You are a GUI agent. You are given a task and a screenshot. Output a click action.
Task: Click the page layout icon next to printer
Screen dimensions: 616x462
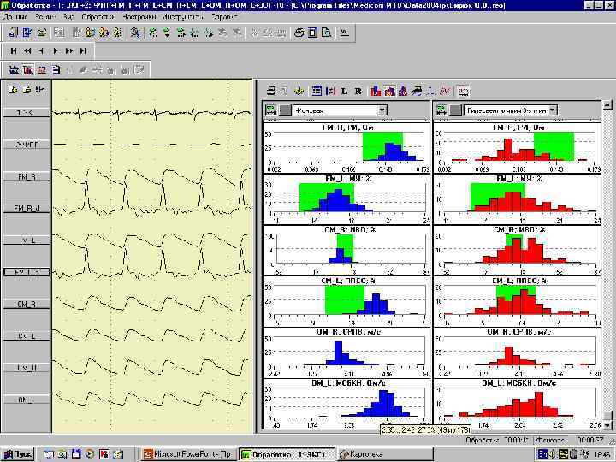[313, 33]
